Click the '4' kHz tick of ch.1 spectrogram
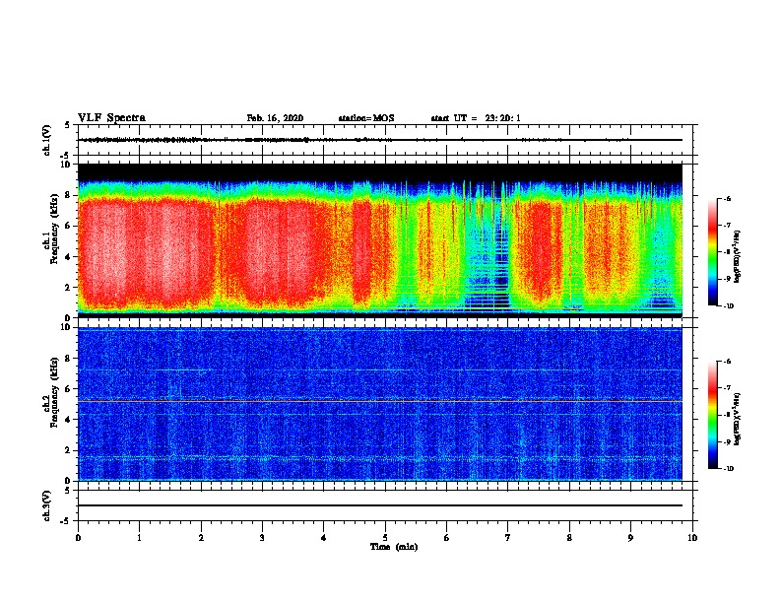Image resolution: width=780 pixels, height=603 pixels. (x=69, y=257)
